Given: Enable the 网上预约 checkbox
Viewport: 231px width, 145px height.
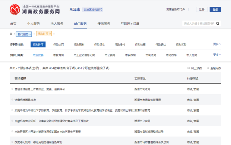Looking at the screenshot, I should [189, 68].
